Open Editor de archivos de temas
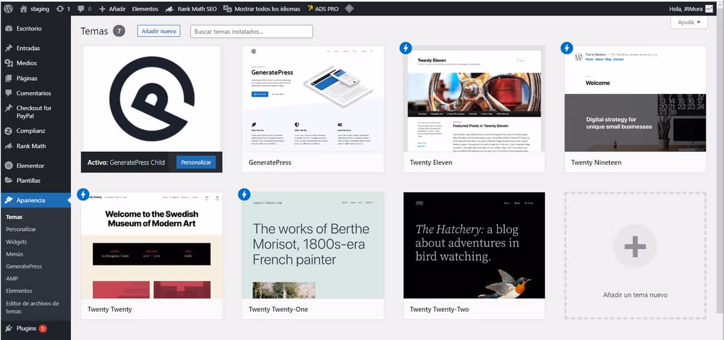The height and width of the screenshot is (340, 724). click(x=32, y=307)
